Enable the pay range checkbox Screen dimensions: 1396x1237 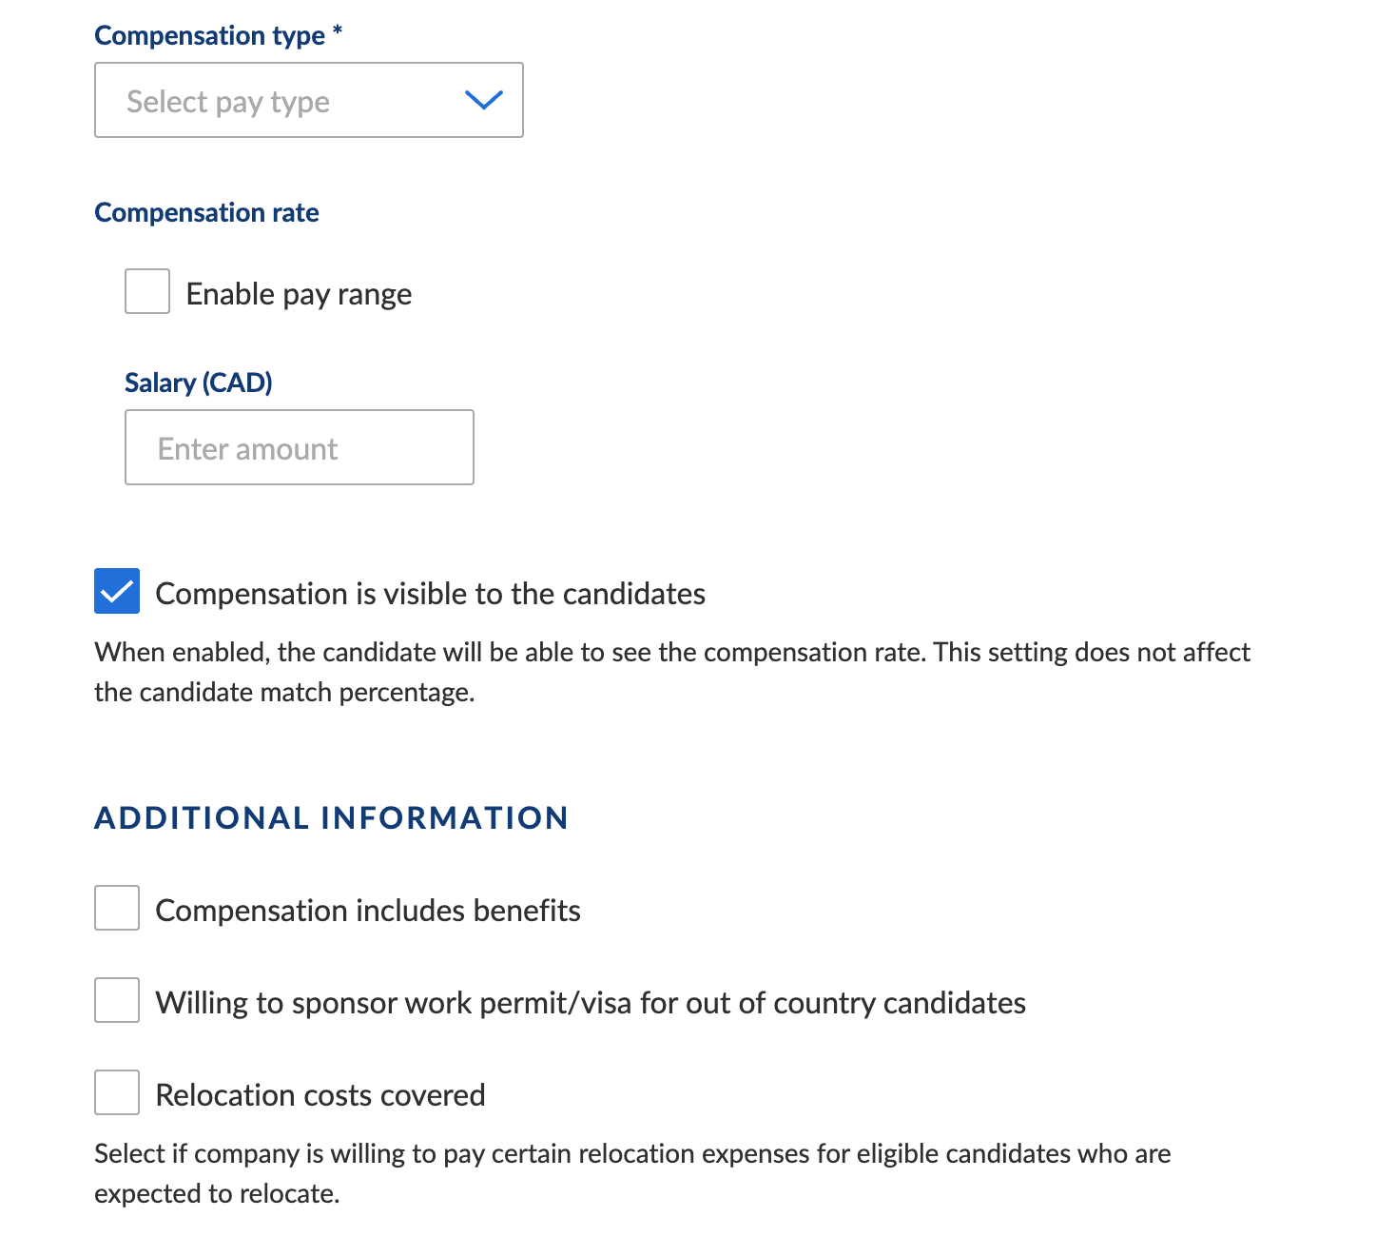click(147, 291)
